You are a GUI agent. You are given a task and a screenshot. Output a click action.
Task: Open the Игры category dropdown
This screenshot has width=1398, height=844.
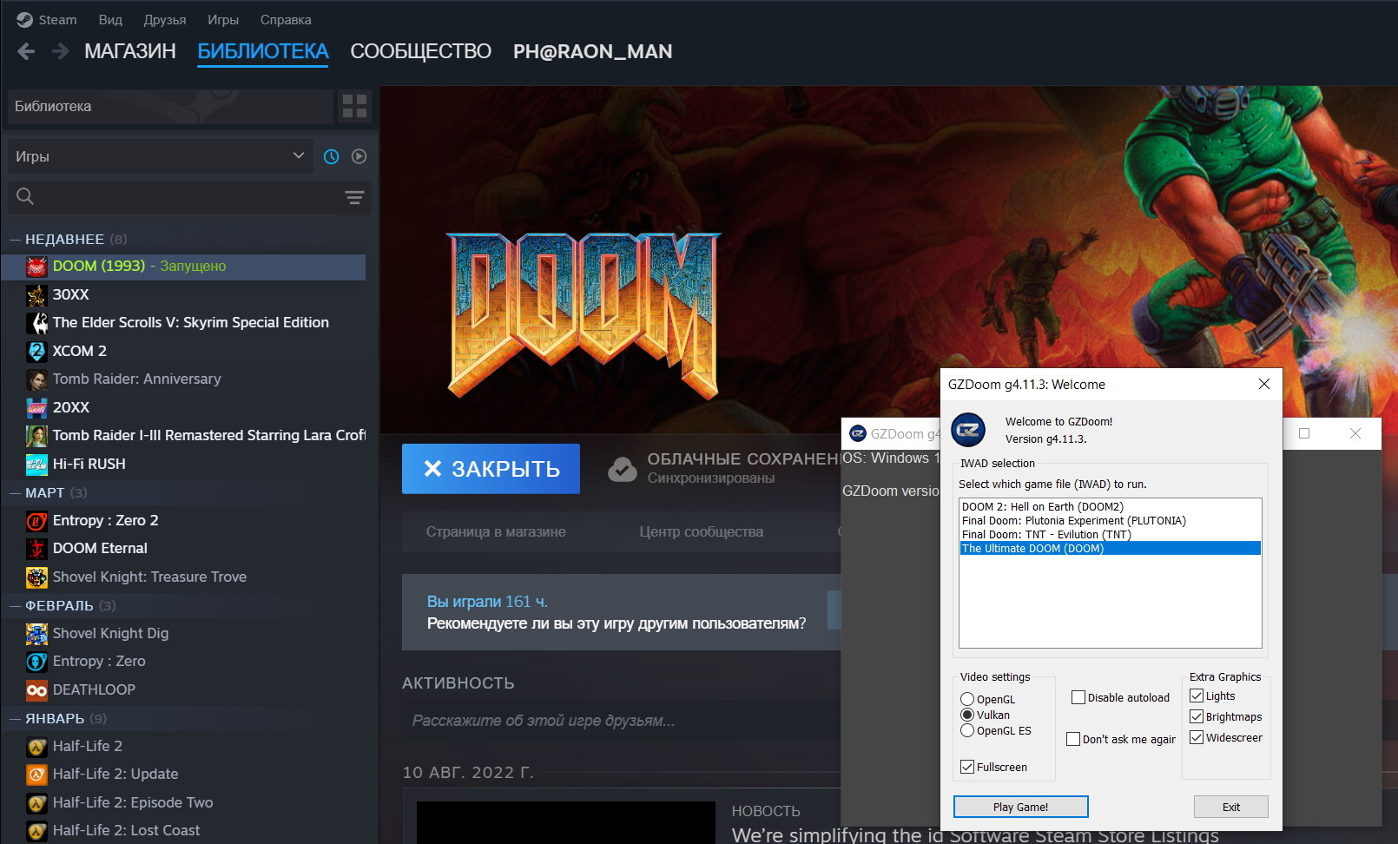[161, 156]
